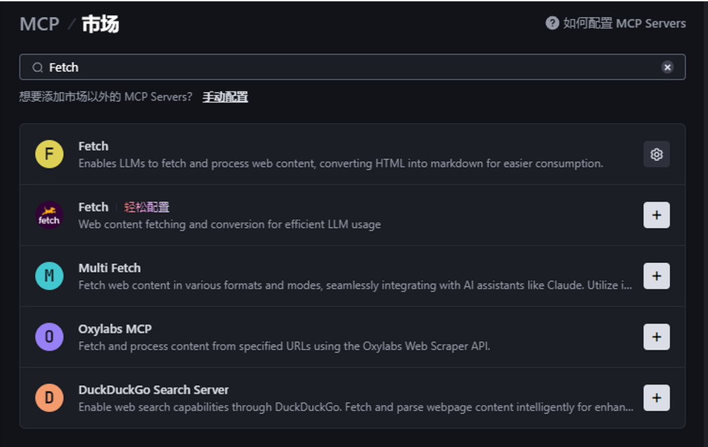This screenshot has width=708, height=447.
Task: Click the 手动配置 link
Action: pyautogui.click(x=225, y=97)
